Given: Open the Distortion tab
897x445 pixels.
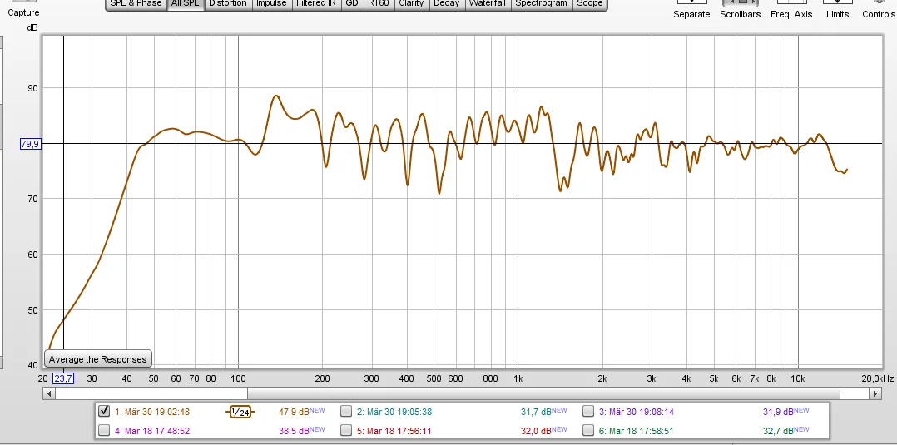Looking at the screenshot, I should pos(228,4).
